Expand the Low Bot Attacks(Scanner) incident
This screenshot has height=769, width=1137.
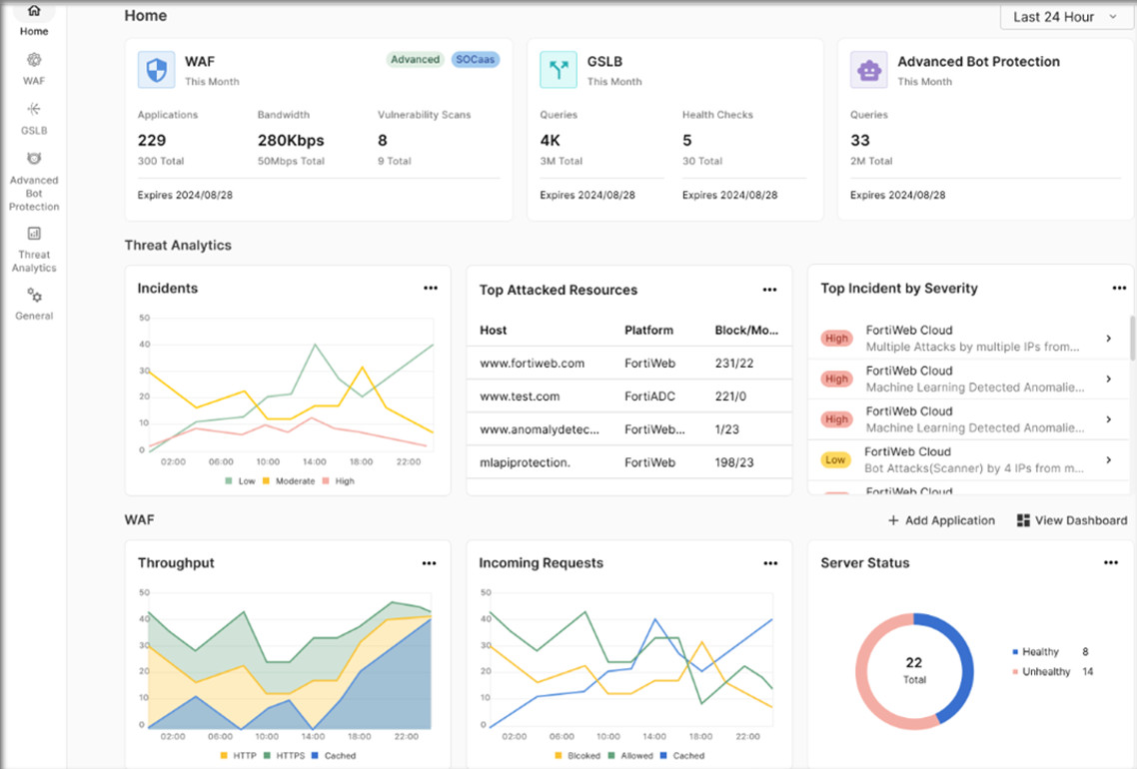point(1109,460)
